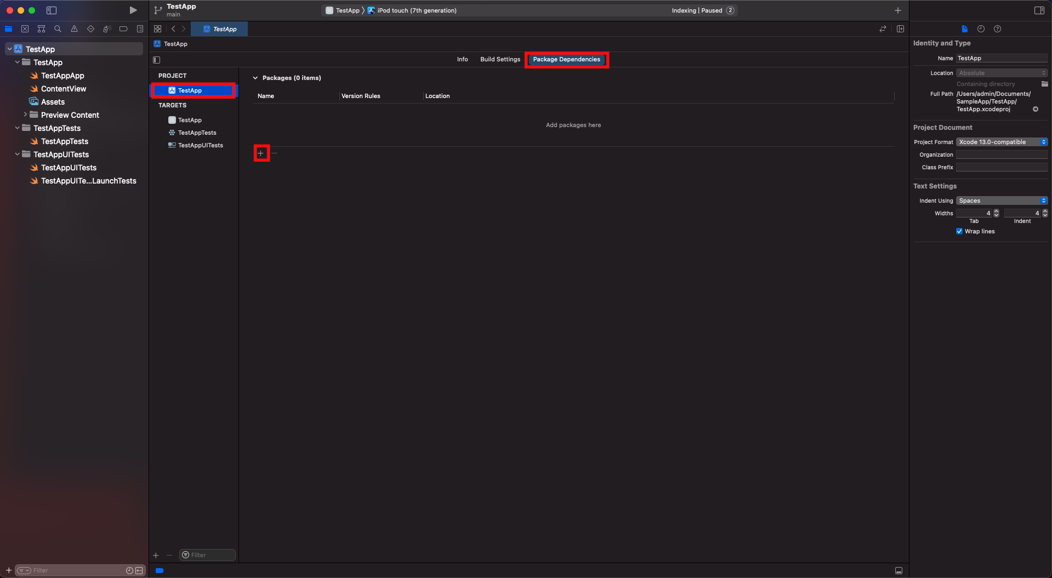
Task: Run the TestApp scheme
Action: 133,10
